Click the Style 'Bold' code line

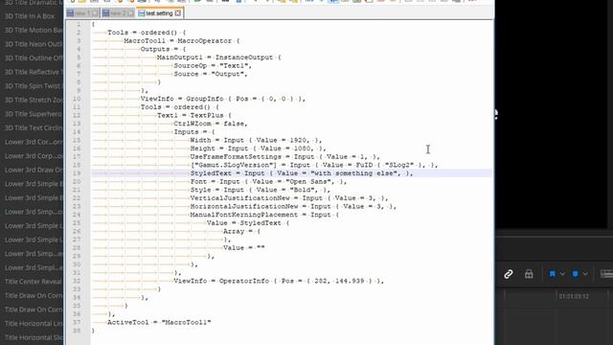click(260, 190)
